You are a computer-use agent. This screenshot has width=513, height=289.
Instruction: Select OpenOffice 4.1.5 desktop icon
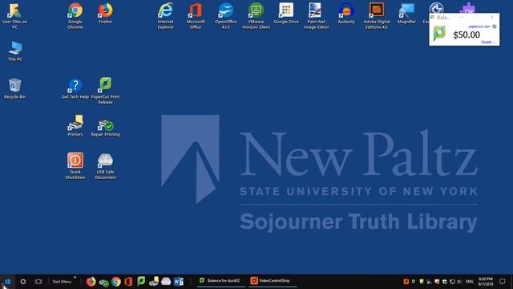tap(226, 16)
